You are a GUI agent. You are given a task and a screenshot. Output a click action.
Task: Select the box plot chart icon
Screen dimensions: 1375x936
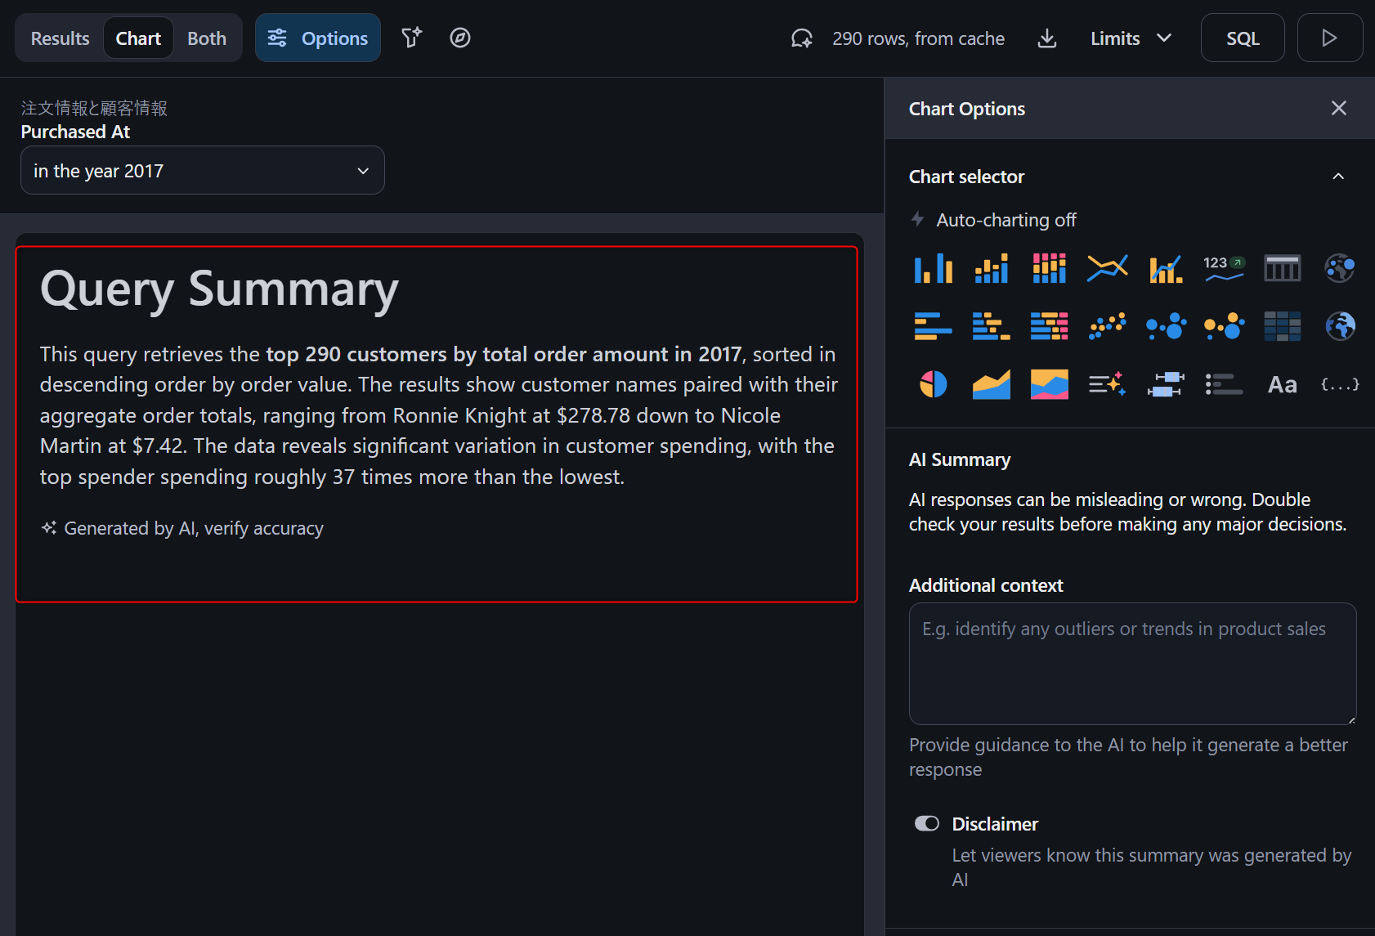1166,384
